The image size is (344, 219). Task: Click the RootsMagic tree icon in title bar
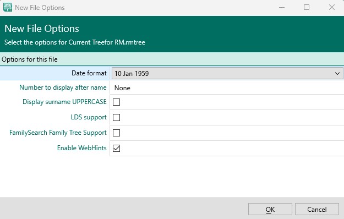[x=8, y=8]
